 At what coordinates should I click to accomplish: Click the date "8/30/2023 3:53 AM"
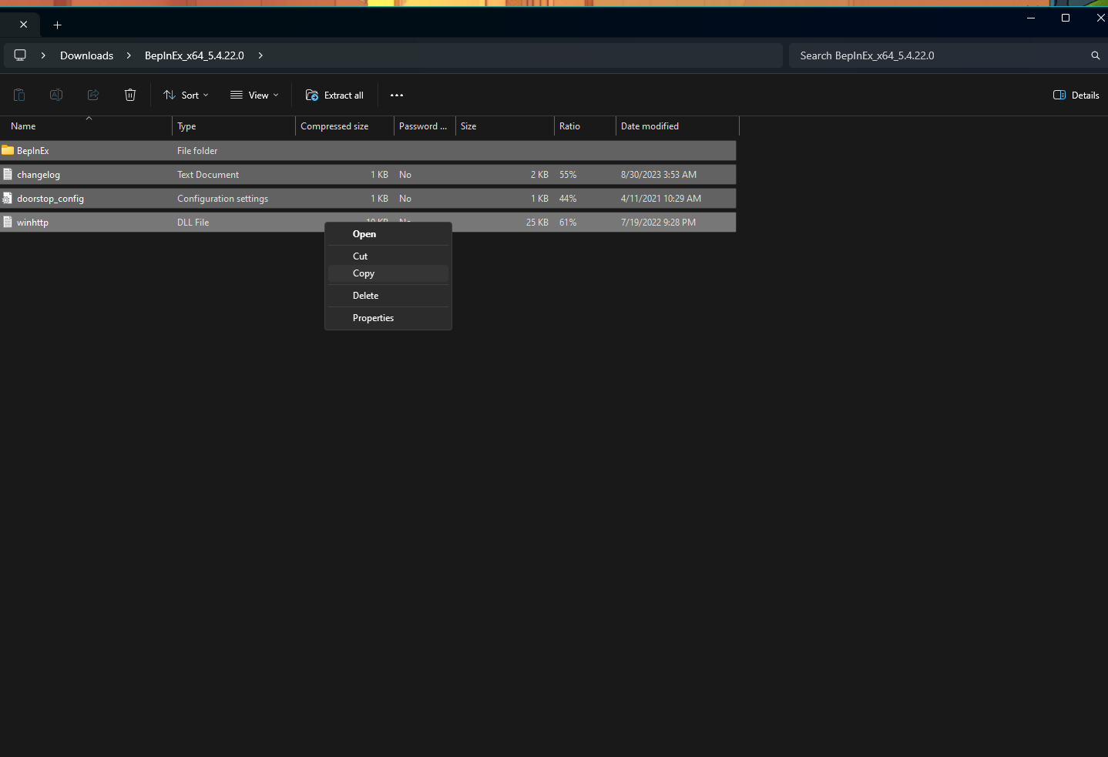659,175
